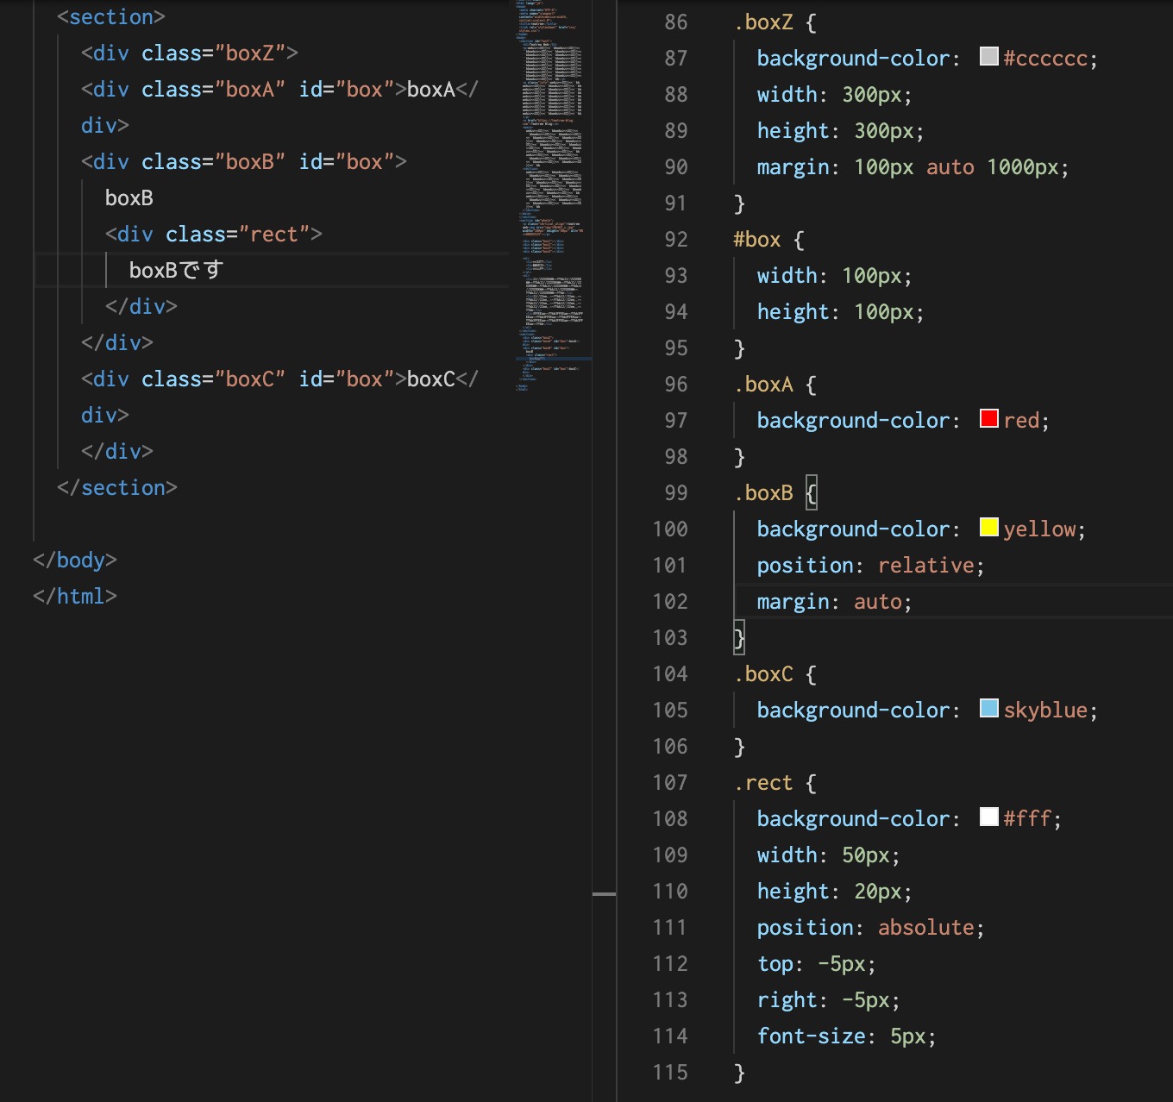
Task: Click the yellow color swatch in .boxB
Action: coord(989,528)
